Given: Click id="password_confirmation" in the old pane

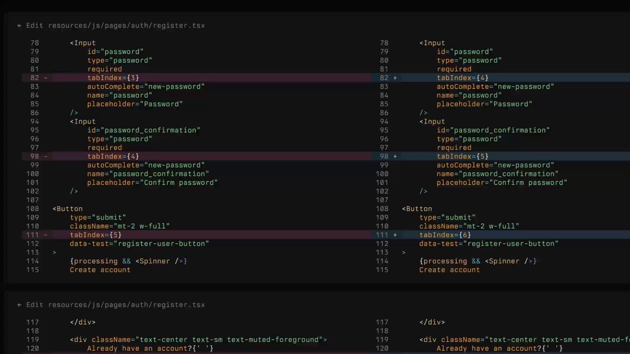Looking at the screenshot, I should (144, 130).
